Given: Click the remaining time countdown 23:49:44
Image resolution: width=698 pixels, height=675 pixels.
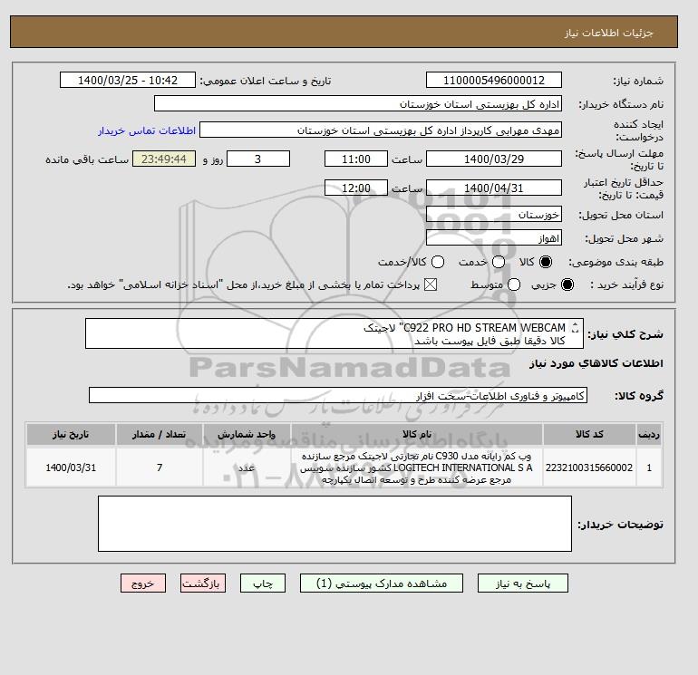Looking at the screenshot, I should [164, 159].
